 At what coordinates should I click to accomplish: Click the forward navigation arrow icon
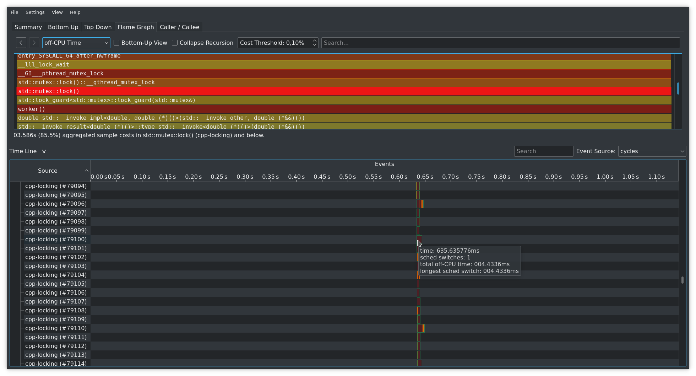point(34,43)
